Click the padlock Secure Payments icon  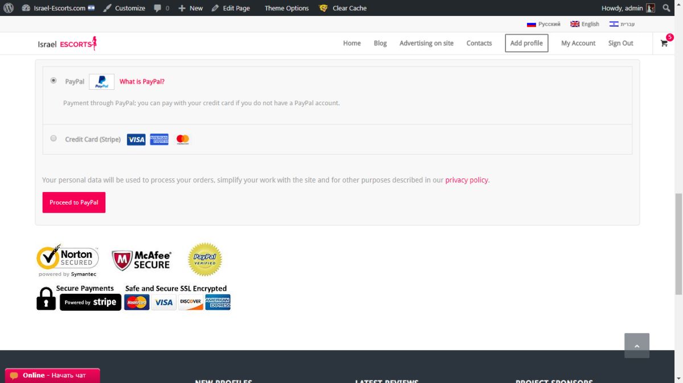(x=46, y=298)
